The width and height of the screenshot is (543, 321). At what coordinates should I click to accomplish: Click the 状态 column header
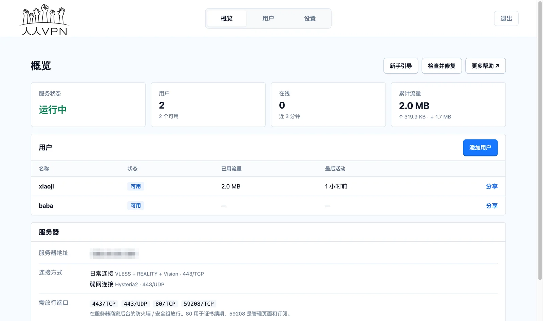coord(132,169)
